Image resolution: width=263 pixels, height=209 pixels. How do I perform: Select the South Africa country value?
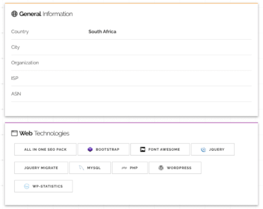[102, 31]
